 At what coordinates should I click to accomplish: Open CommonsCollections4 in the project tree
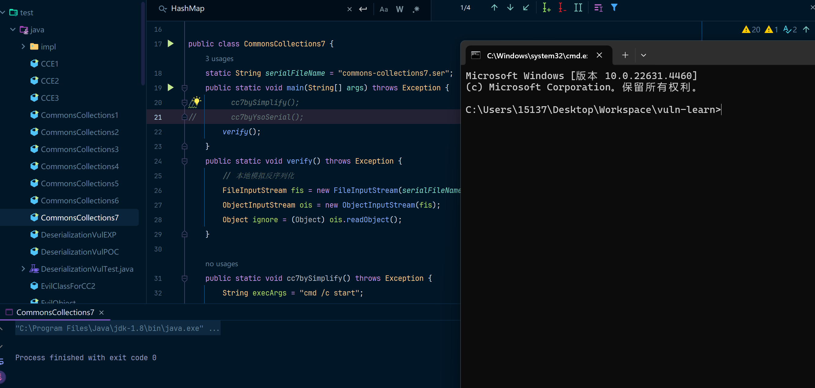click(x=80, y=166)
